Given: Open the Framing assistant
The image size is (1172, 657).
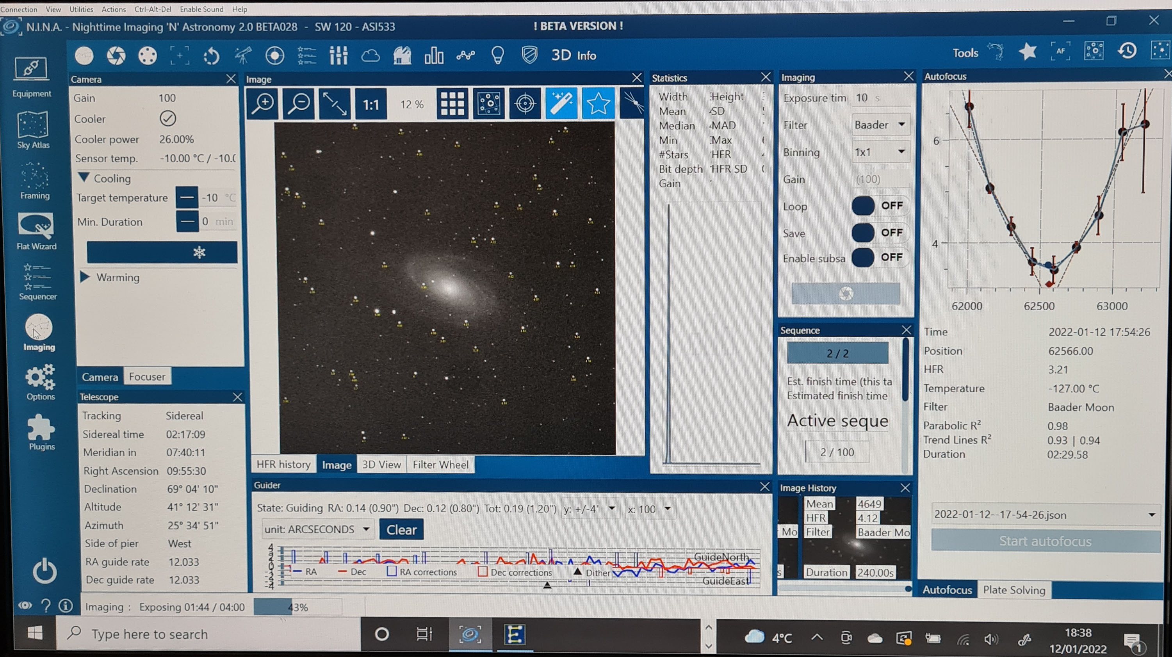Looking at the screenshot, I should click(x=35, y=181).
